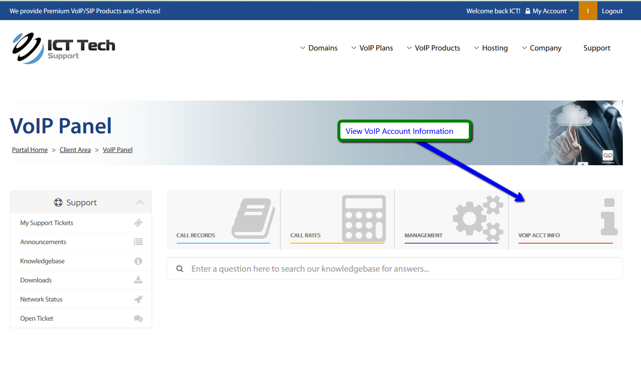Collapse the Support sidebar panel chevron
The width and height of the screenshot is (641, 378).
(140, 202)
